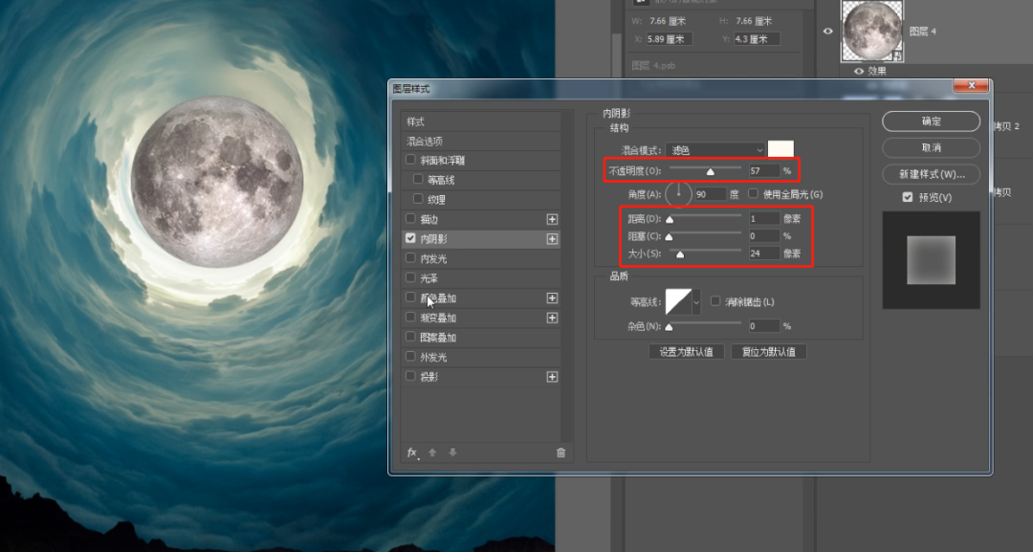1033x552 pixels.
Task: Click the plus icon next to 内阴影
Action: (553, 238)
